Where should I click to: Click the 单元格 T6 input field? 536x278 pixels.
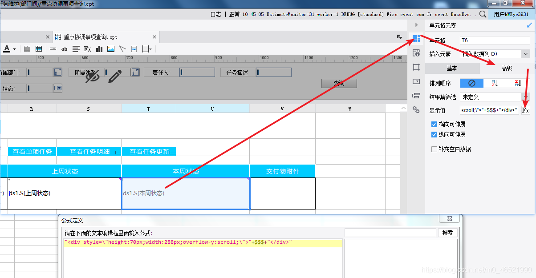[x=495, y=40]
